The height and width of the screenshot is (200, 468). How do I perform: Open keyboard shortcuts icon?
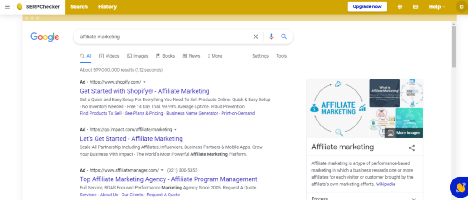[415, 7]
